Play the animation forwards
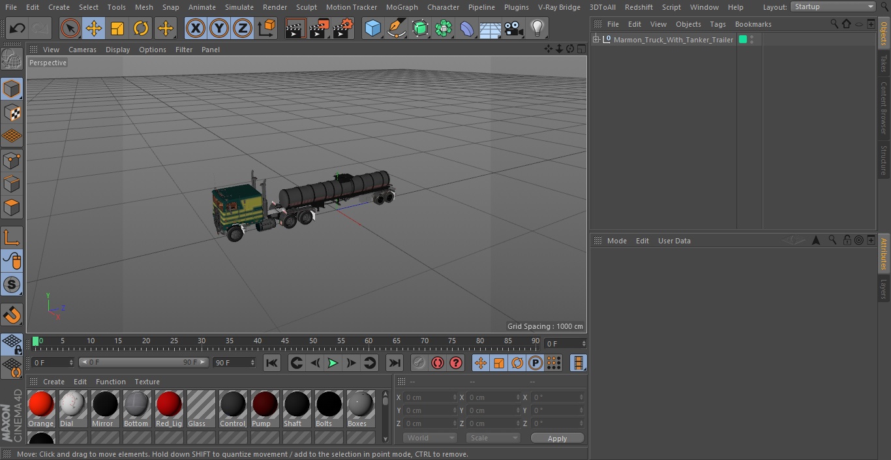The height and width of the screenshot is (460, 891). click(333, 363)
